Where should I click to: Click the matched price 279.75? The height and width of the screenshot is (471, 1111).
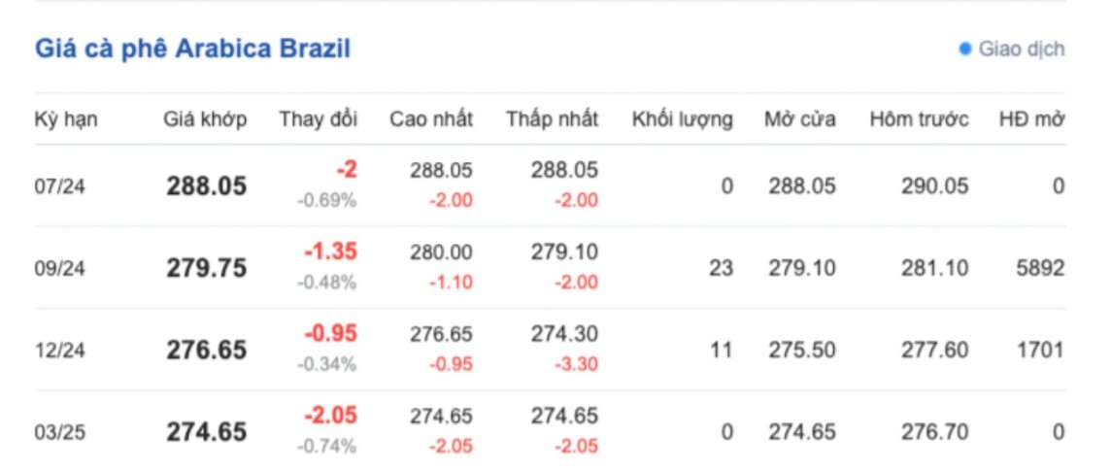(x=206, y=268)
